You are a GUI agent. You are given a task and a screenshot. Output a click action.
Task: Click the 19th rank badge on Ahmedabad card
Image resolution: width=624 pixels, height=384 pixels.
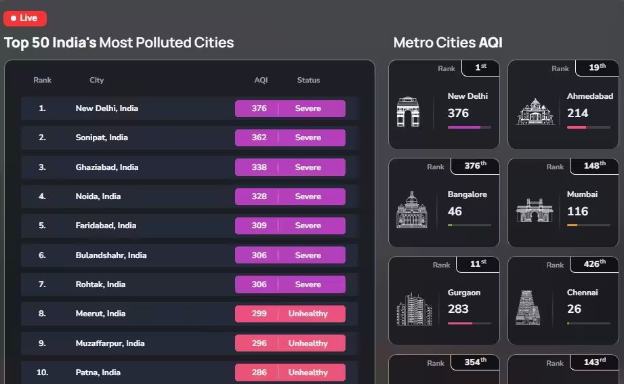point(598,68)
